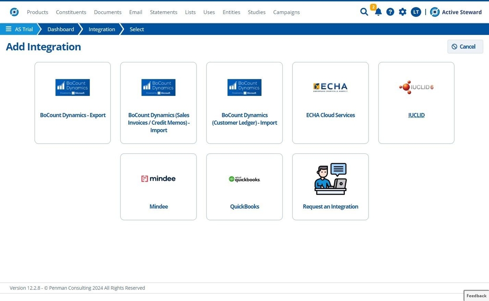This screenshot has height=301, width=489.
Task: Select ECHA Cloud Services link
Action: pyautogui.click(x=331, y=115)
